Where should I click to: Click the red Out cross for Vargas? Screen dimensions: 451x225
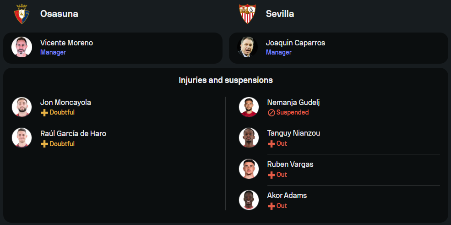(271, 175)
